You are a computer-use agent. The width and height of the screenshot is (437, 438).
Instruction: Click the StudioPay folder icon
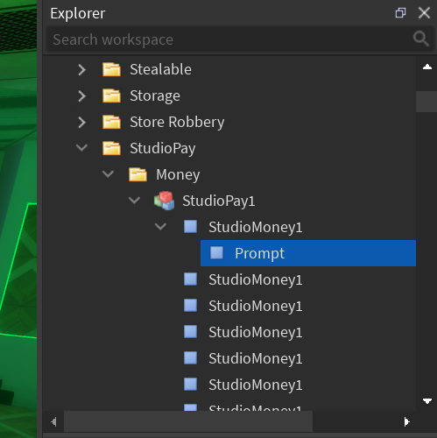(111, 148)
